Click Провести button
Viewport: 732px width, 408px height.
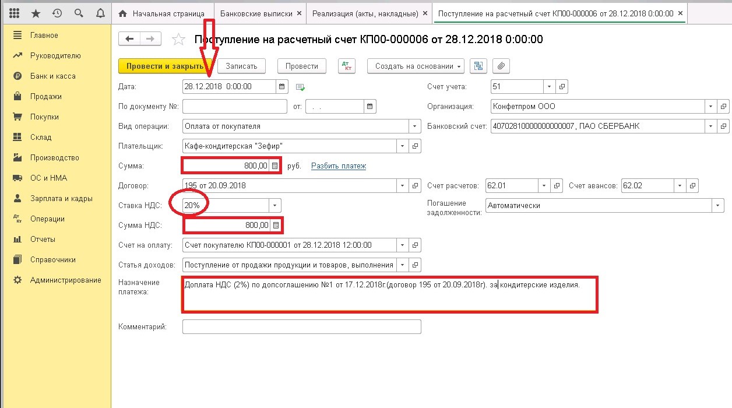tap(302, 66)
